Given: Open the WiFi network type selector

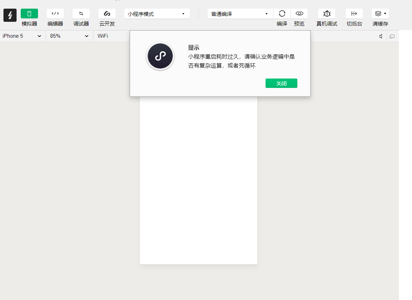Looking at the screenshot, I should click(103, 36).
